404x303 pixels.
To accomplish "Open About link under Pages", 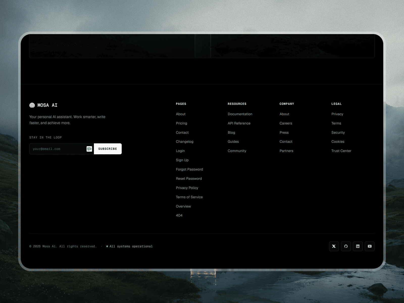I will (x=181, y=114).
